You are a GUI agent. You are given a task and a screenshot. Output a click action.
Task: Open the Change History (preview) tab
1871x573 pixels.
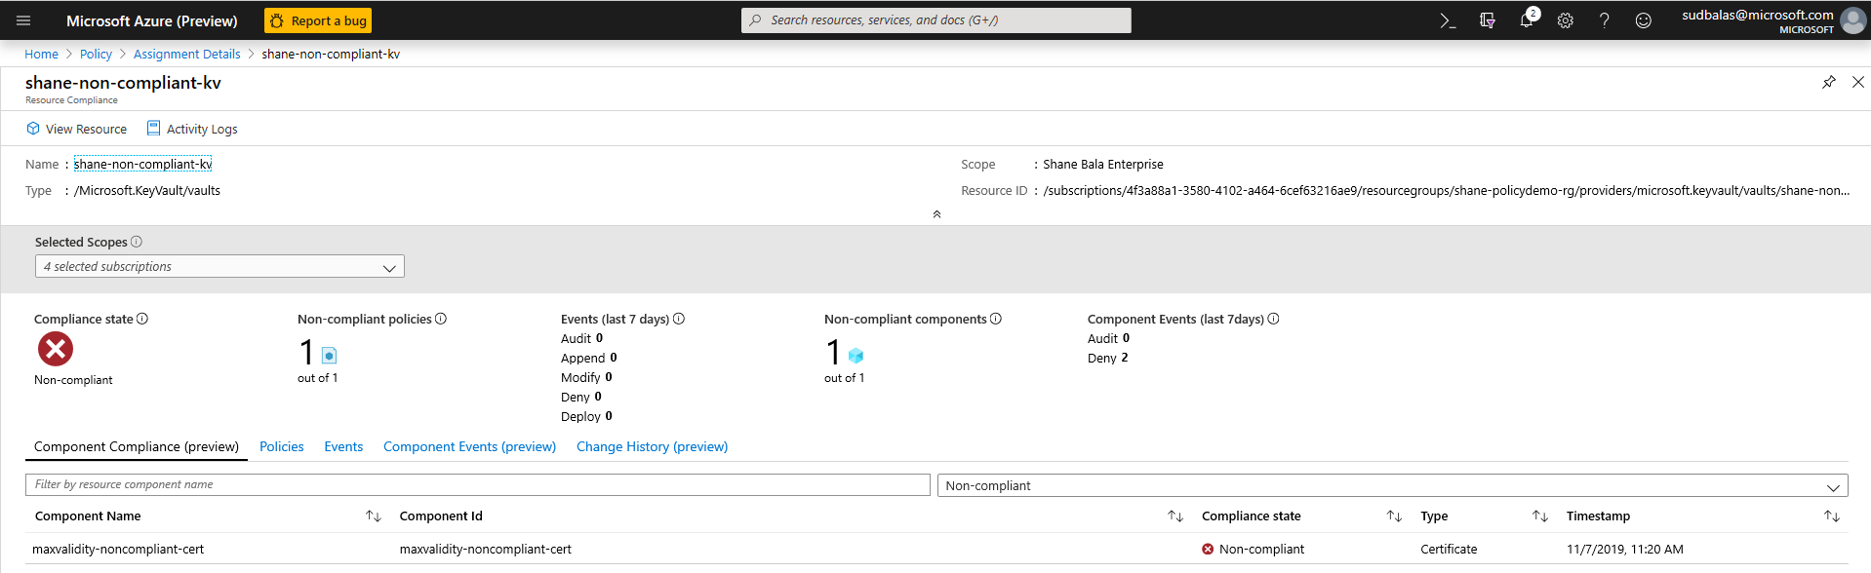[652, 446]
